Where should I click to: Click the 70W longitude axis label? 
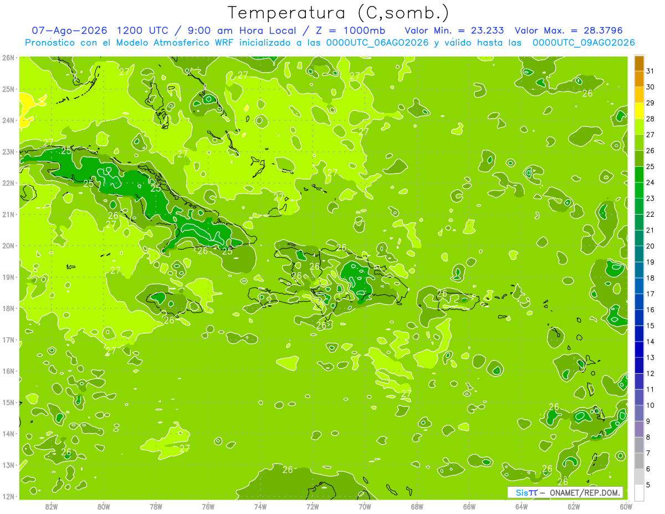click(x=365, y=506)
